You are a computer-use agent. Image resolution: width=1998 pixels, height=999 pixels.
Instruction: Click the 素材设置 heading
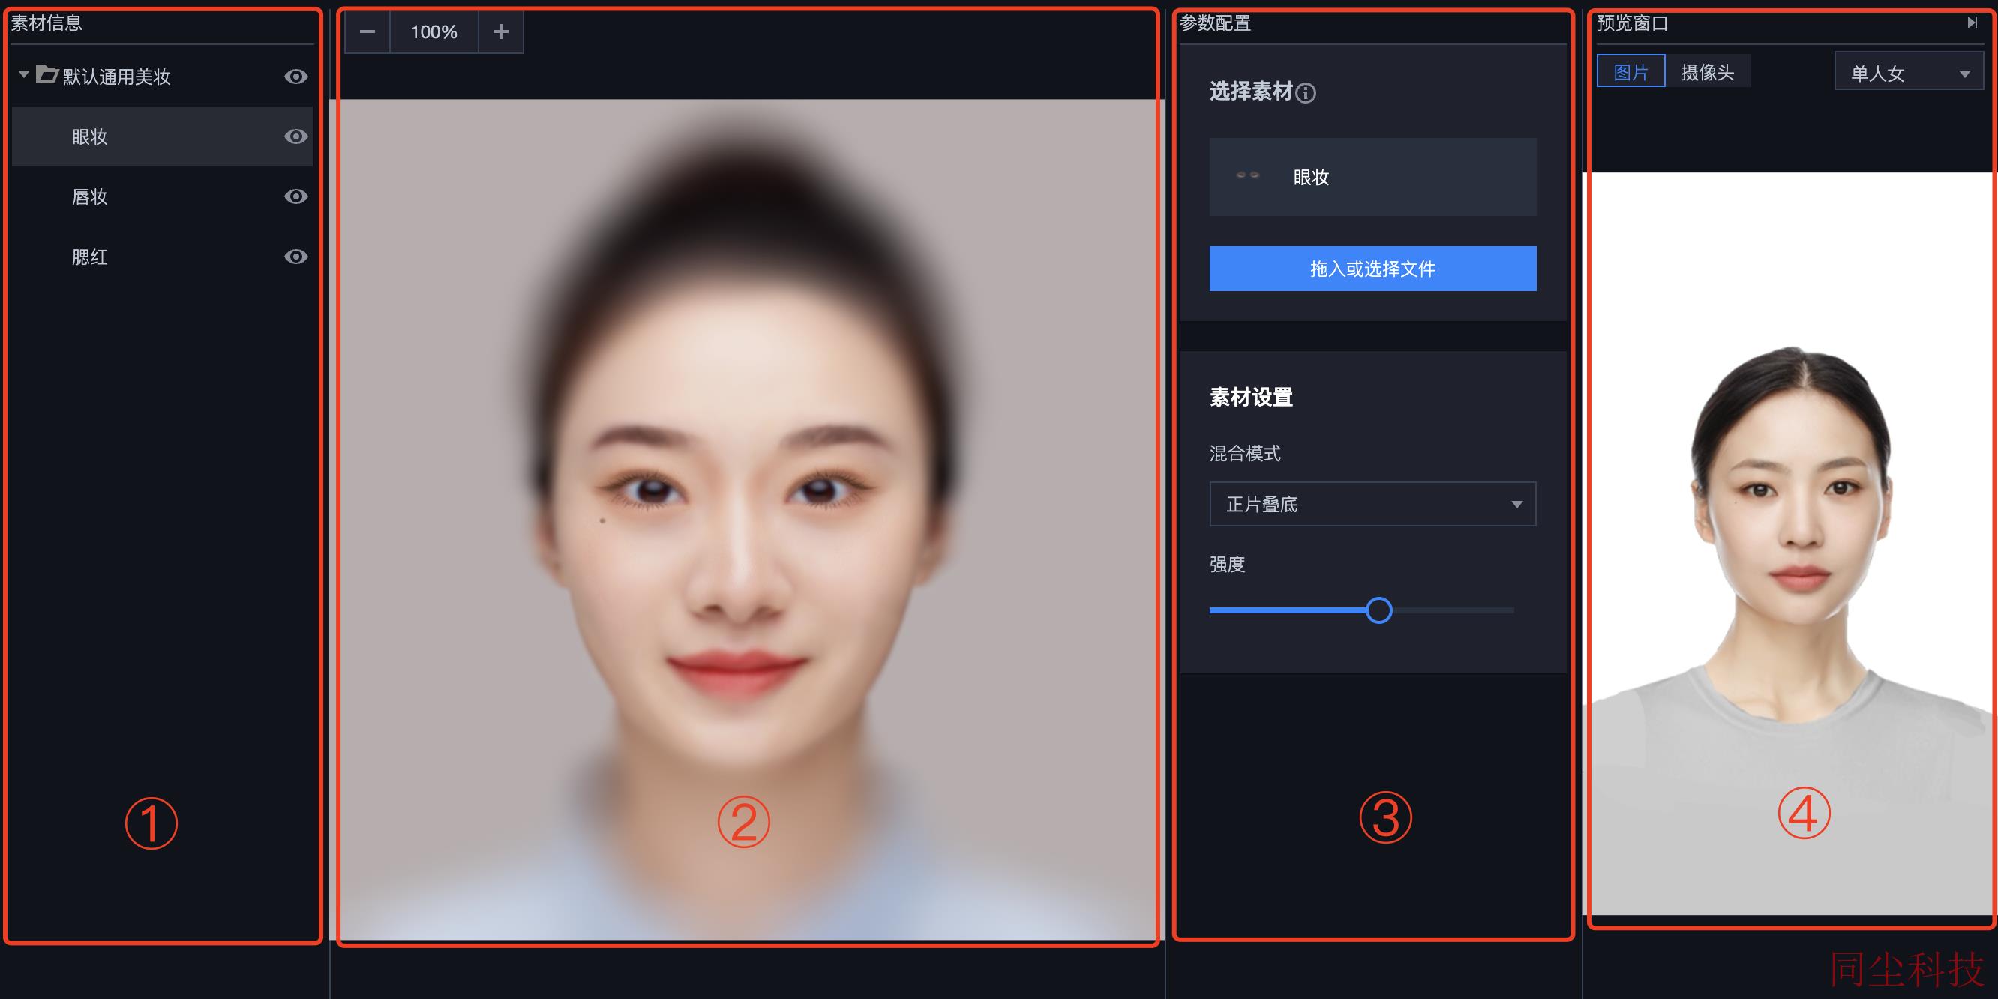(x=1251, y=397)
